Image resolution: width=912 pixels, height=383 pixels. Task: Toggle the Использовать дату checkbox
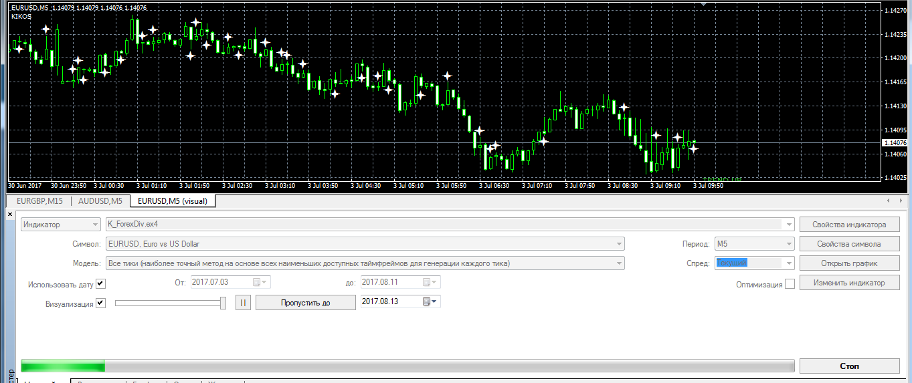tap(101, 284)
